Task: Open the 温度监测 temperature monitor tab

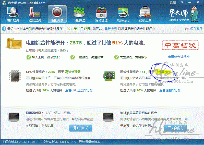Action: click(x=35, y=14)
